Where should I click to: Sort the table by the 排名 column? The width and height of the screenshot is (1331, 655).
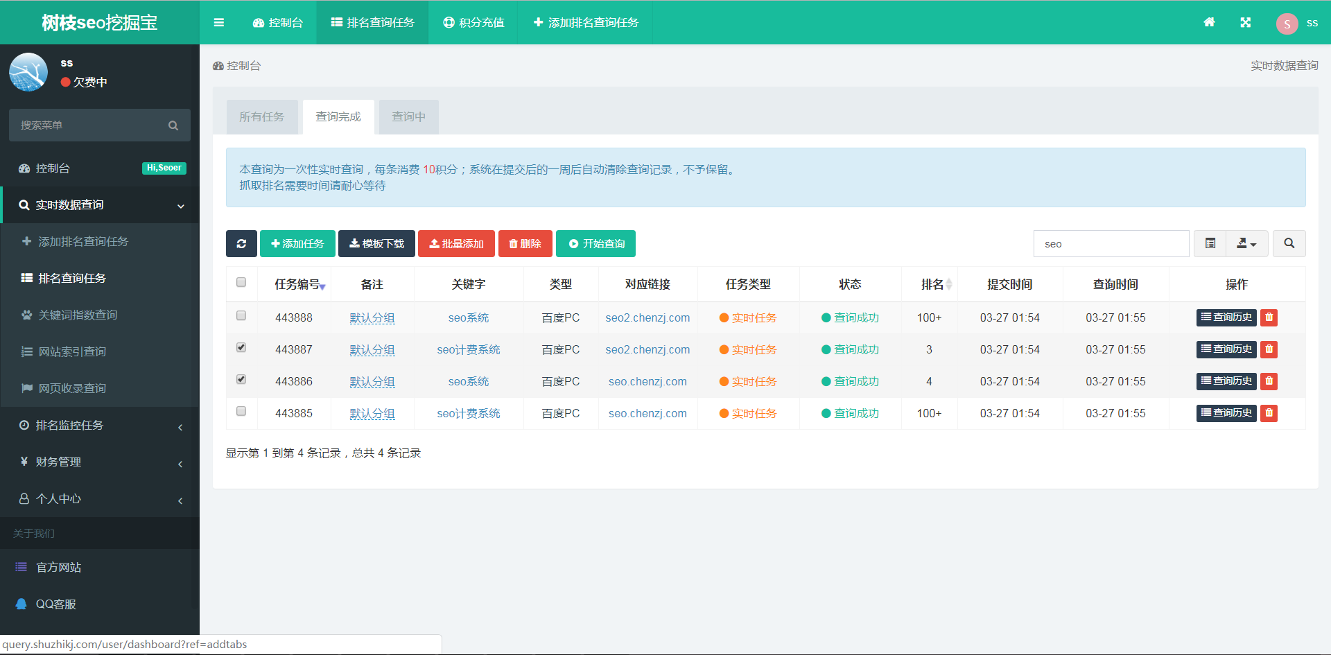click(932, 285)
